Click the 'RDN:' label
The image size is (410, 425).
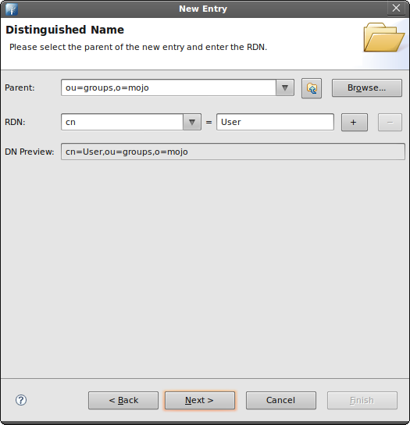point(15,122)
